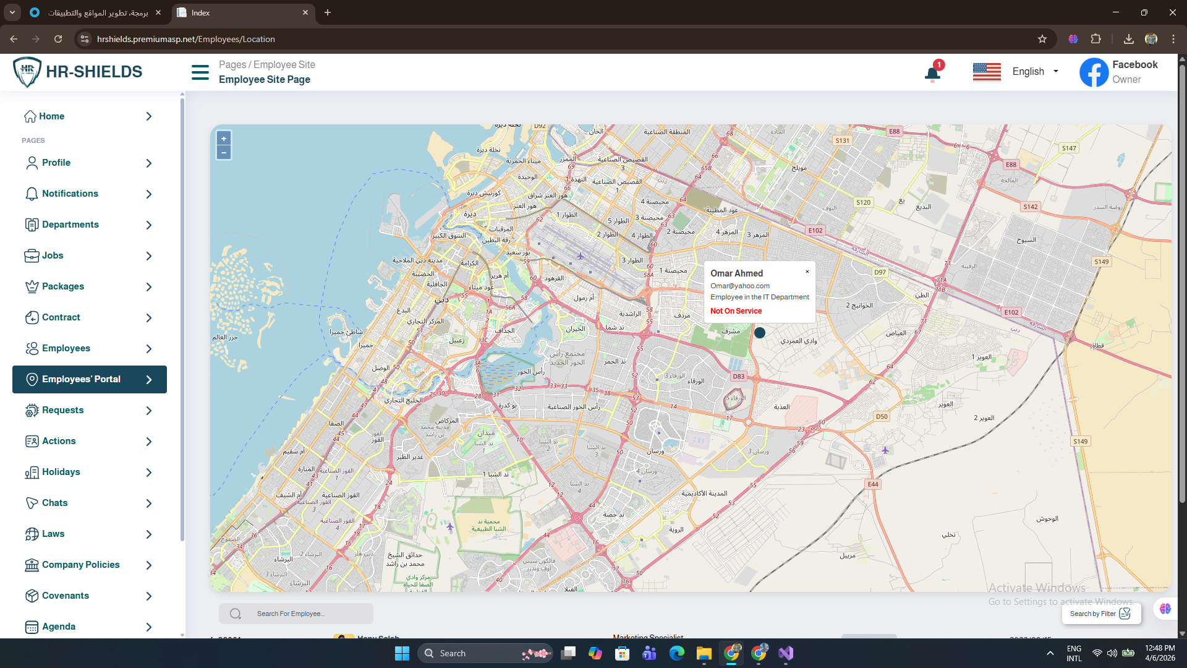Toggle the hamburger sidebar menu

[x=200, y=72]
